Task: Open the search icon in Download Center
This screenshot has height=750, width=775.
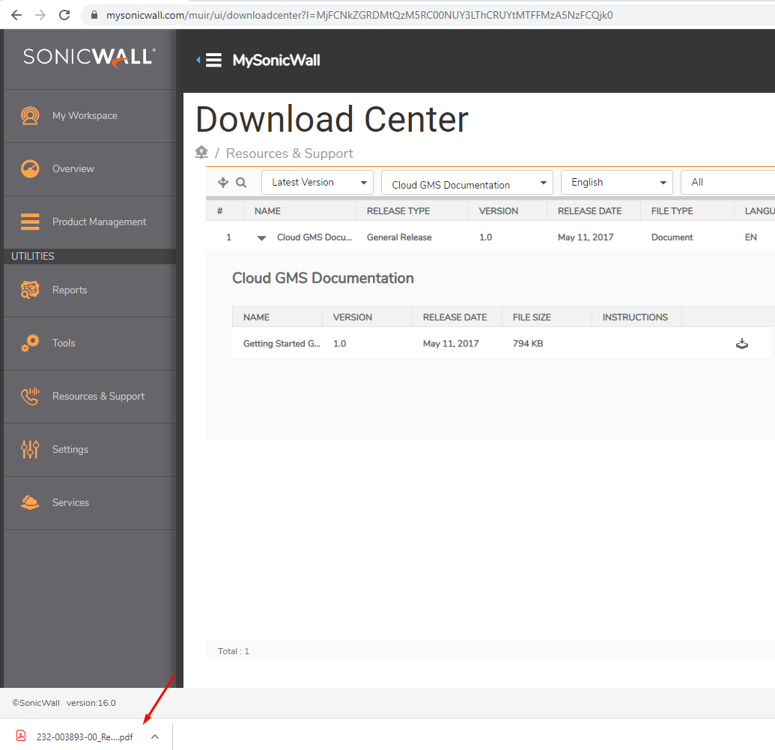Action: point(241,182)
